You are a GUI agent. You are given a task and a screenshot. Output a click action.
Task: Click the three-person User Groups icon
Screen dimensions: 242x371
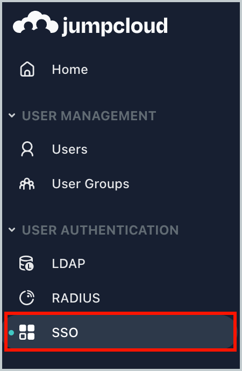click(27, 184)
